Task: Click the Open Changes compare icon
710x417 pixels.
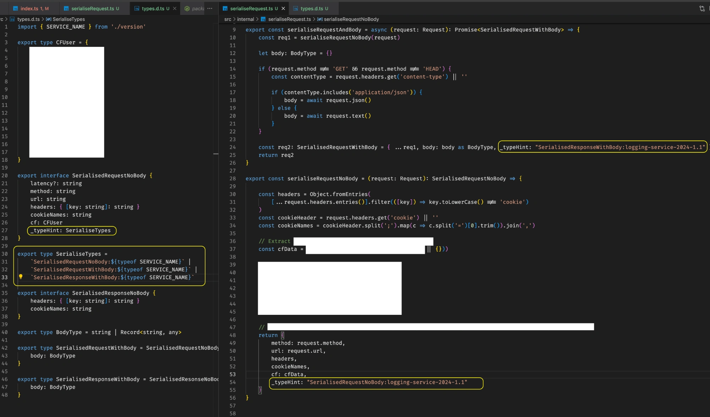Action: (x=702, y=9)
